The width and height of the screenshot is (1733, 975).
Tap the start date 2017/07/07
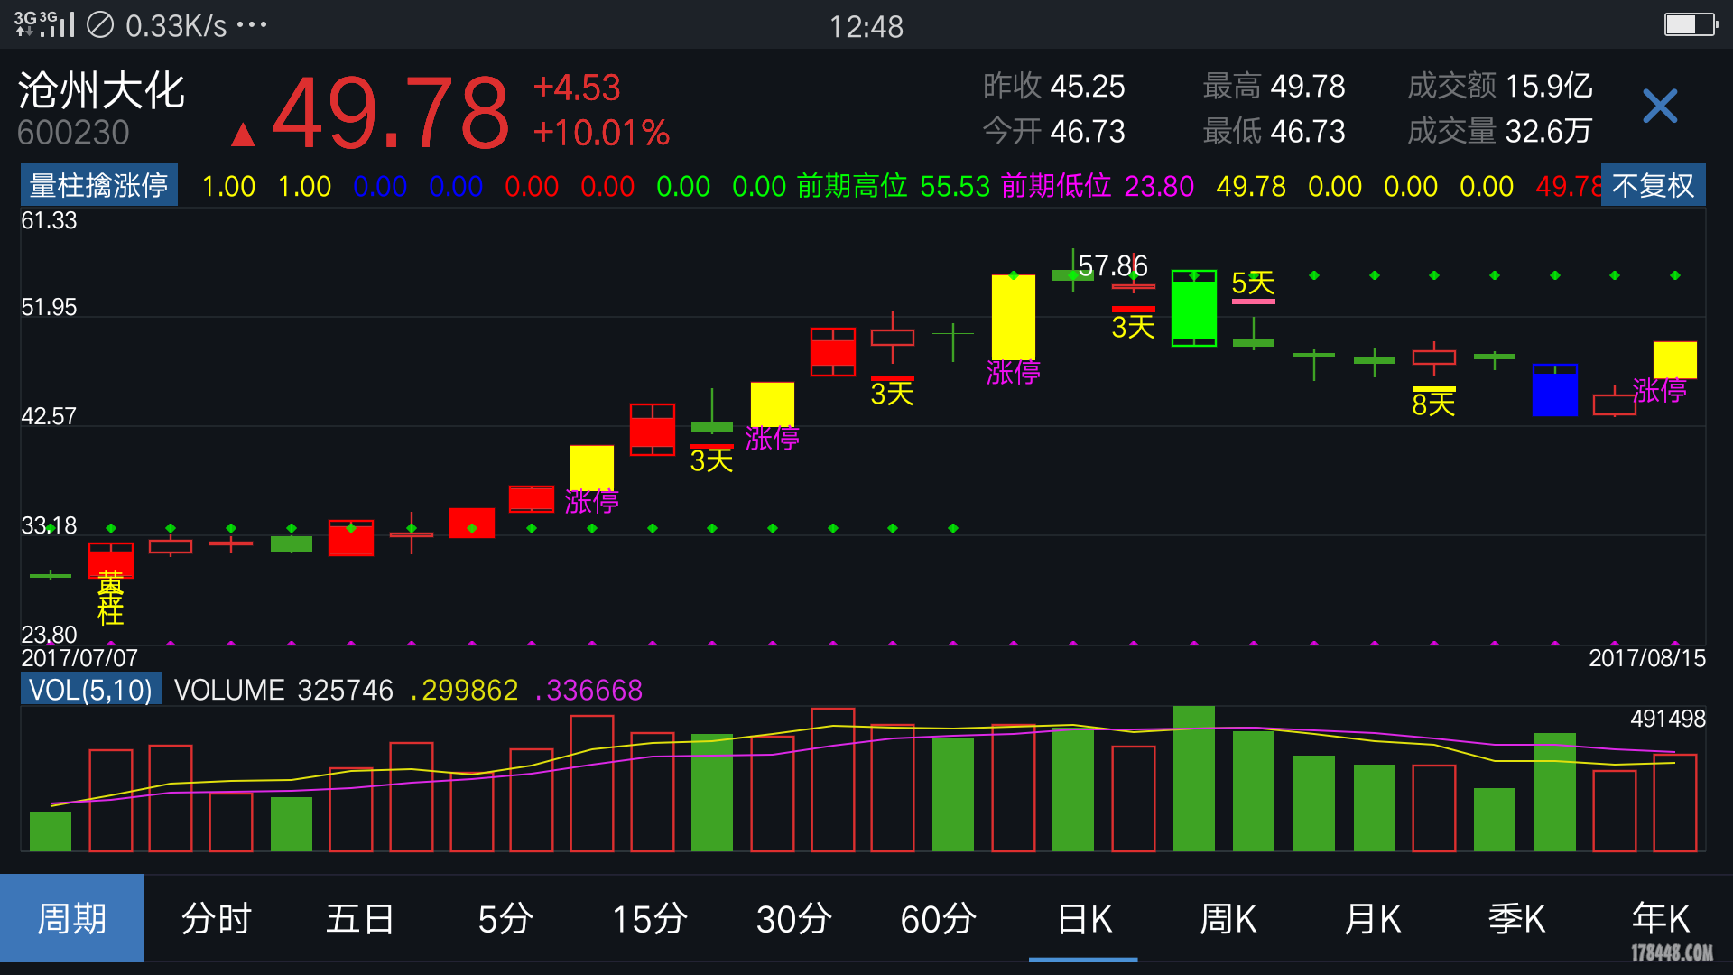click(x=79, y=658)
